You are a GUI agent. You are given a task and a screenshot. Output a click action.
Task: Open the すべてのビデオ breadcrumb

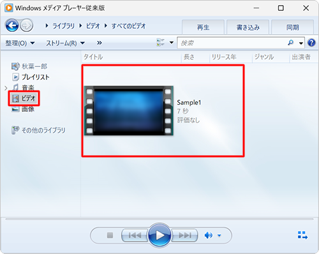(128, 26)
